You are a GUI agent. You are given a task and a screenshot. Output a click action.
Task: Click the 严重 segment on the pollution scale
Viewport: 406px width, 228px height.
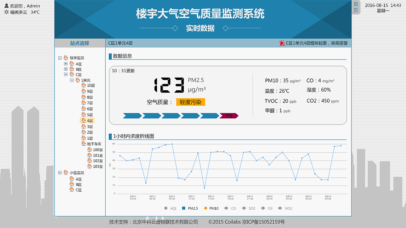[x=229, y=116]
